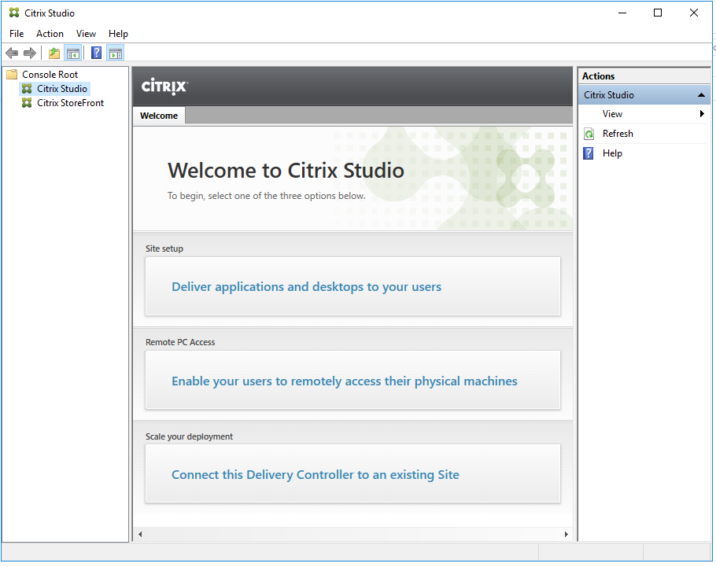Click Refresh icon in Actions pane
Screen dimensions: 716x567
[x=589, y=134]
